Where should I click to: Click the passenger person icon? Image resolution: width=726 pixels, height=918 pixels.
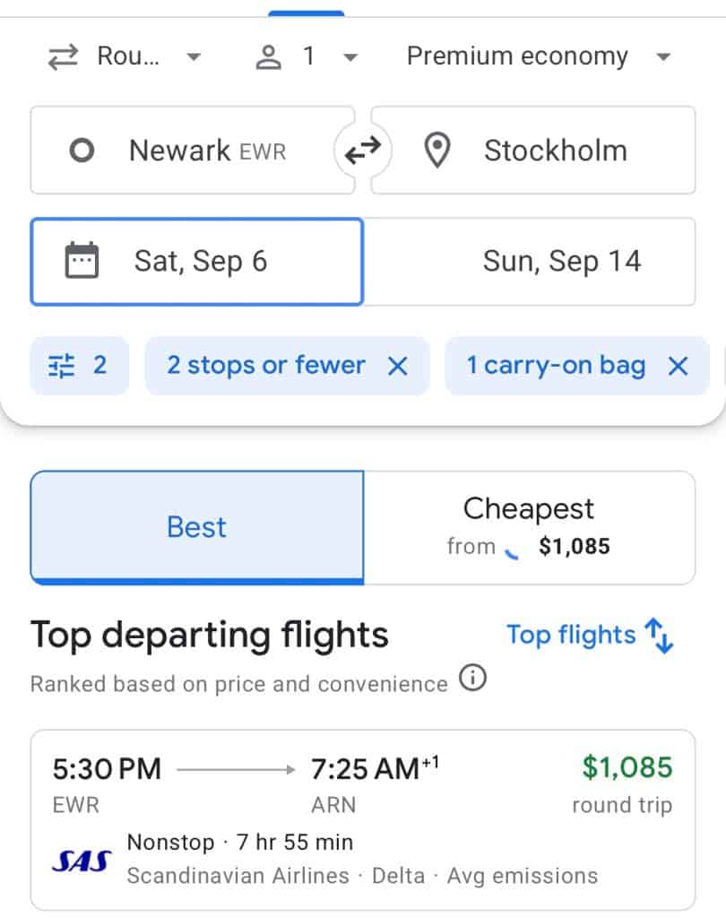[x=268, y=56]
